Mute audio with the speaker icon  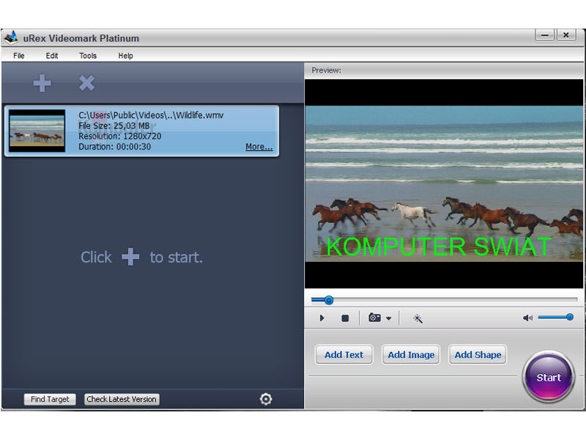(527, 318)
